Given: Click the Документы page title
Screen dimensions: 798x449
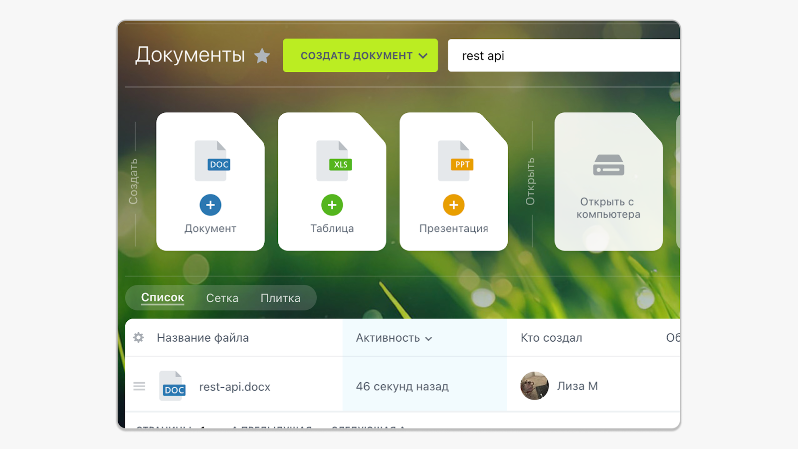Looking at the screenshot, I should tap(190, 54).
